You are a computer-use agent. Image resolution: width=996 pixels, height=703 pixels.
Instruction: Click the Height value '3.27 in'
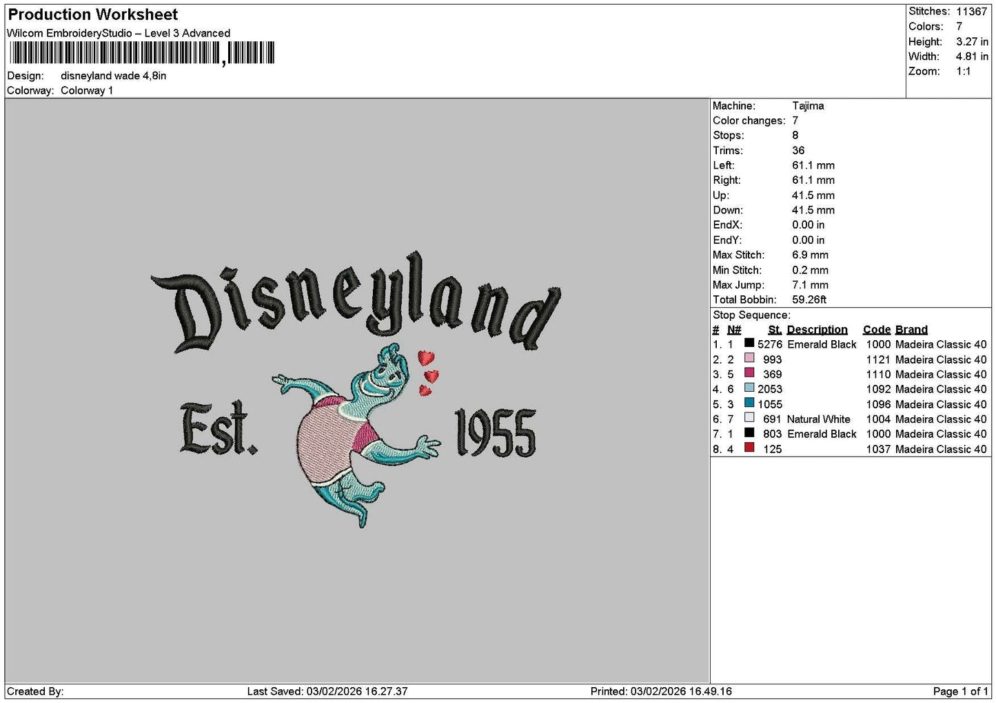(x=972, y=42)
